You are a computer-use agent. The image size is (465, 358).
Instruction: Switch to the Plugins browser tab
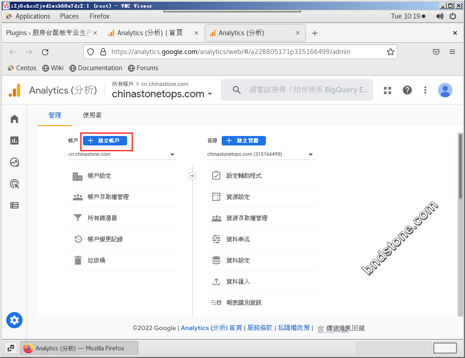pos(52,33)
